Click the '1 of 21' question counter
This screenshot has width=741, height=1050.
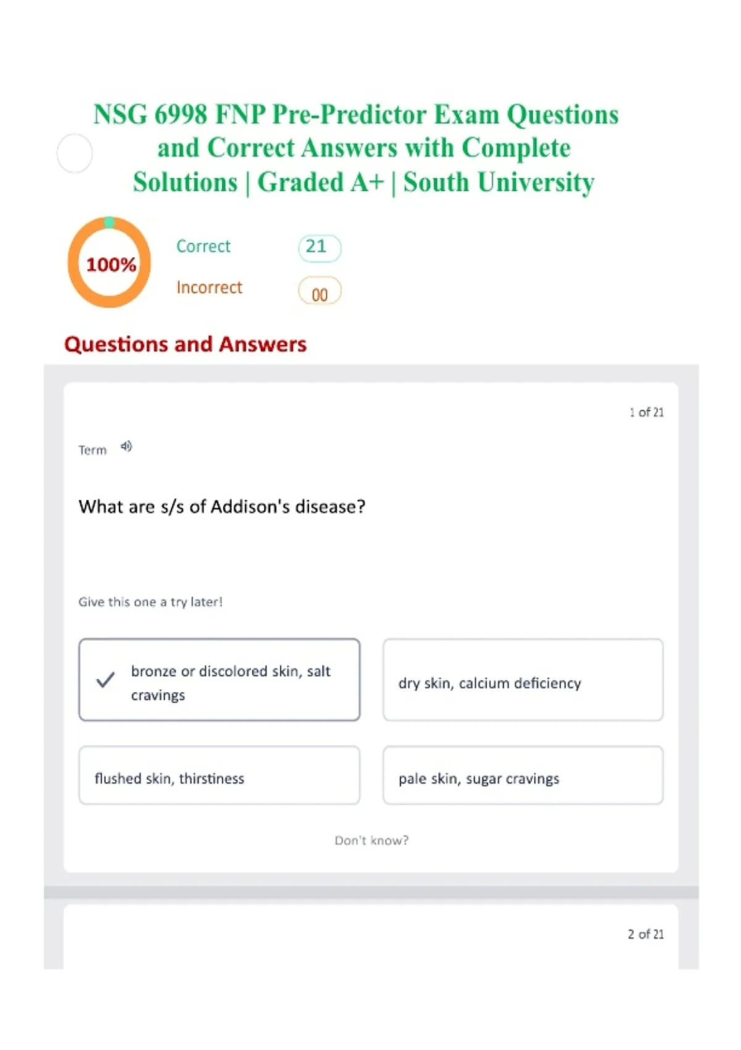(646, 413)
